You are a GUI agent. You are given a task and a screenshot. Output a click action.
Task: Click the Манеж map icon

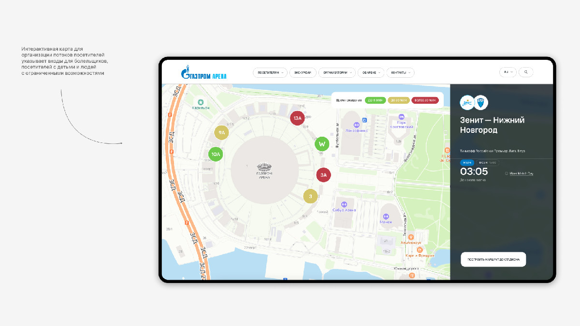click(x=386, y=216)
